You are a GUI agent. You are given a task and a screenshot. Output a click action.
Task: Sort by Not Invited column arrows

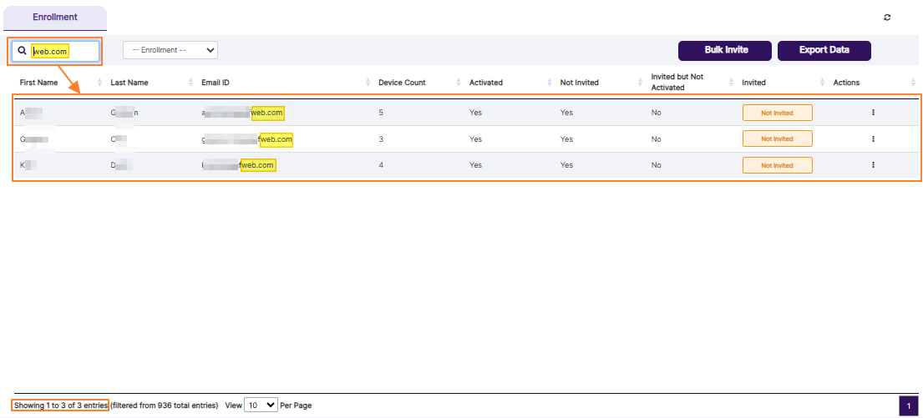coord(641,83)
